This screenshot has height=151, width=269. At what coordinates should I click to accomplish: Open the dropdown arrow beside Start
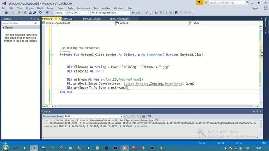[142, 13]
